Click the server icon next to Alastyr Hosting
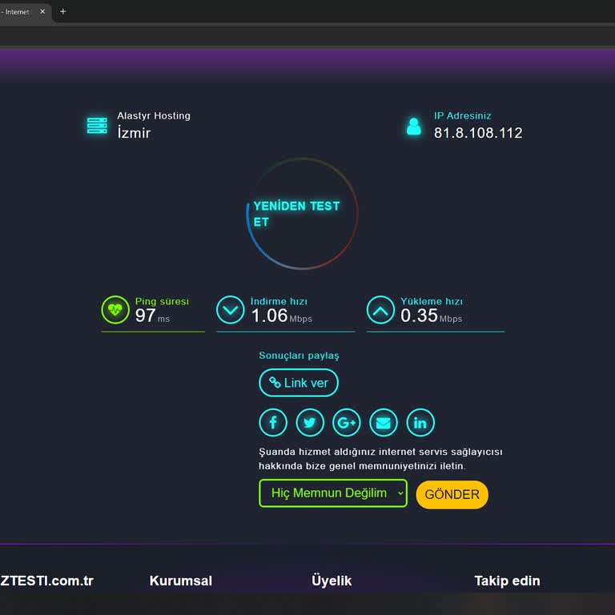 click(x=97, y=126)
